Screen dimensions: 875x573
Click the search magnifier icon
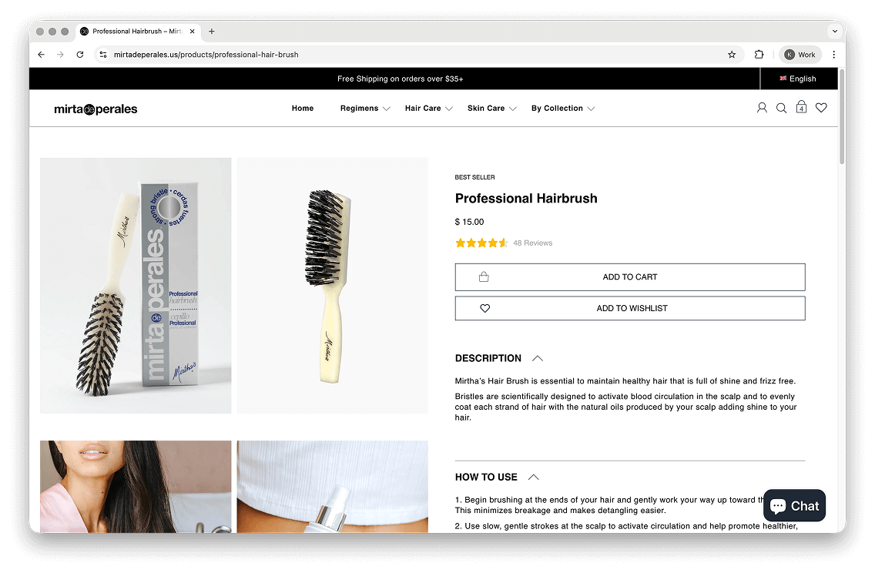[x=781, y=109]
